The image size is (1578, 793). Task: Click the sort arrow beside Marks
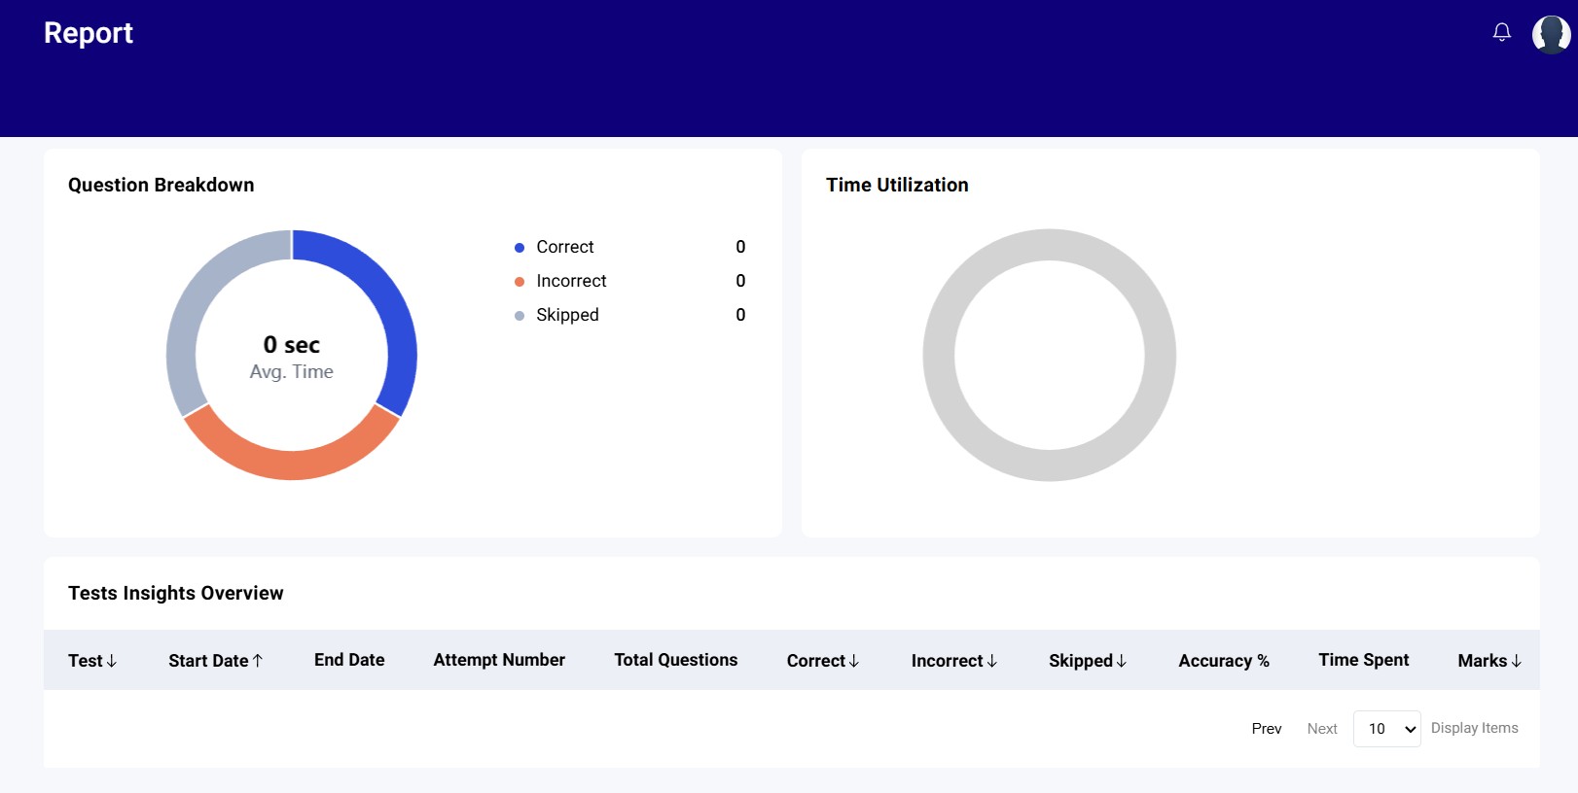tap(1517, 661)
